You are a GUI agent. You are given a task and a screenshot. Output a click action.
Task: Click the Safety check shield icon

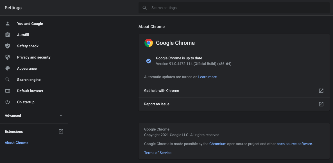point(8,46)
